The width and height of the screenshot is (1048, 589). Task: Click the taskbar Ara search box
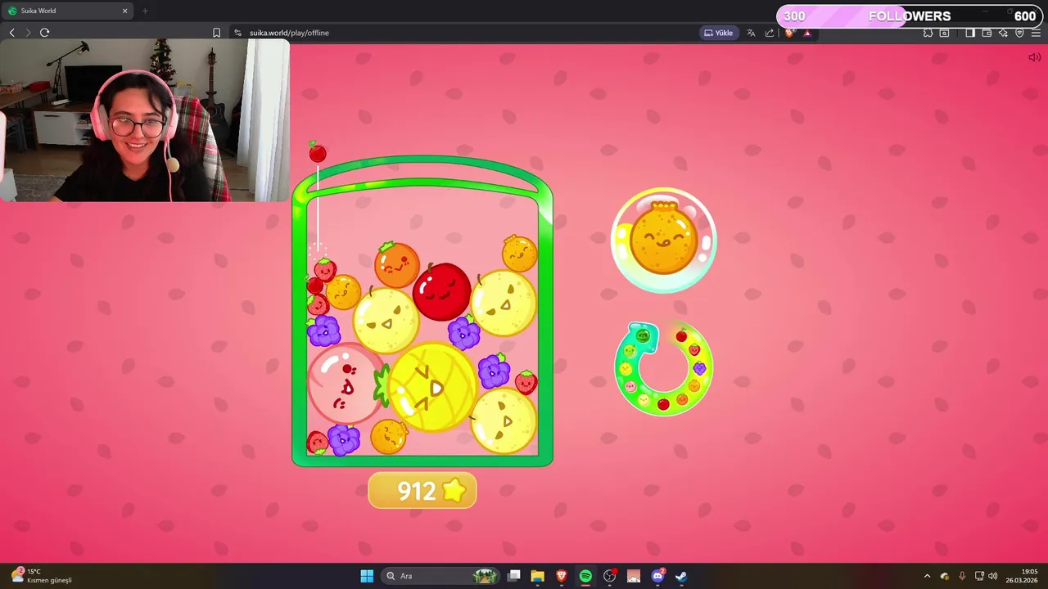click(x=440, y=576)
